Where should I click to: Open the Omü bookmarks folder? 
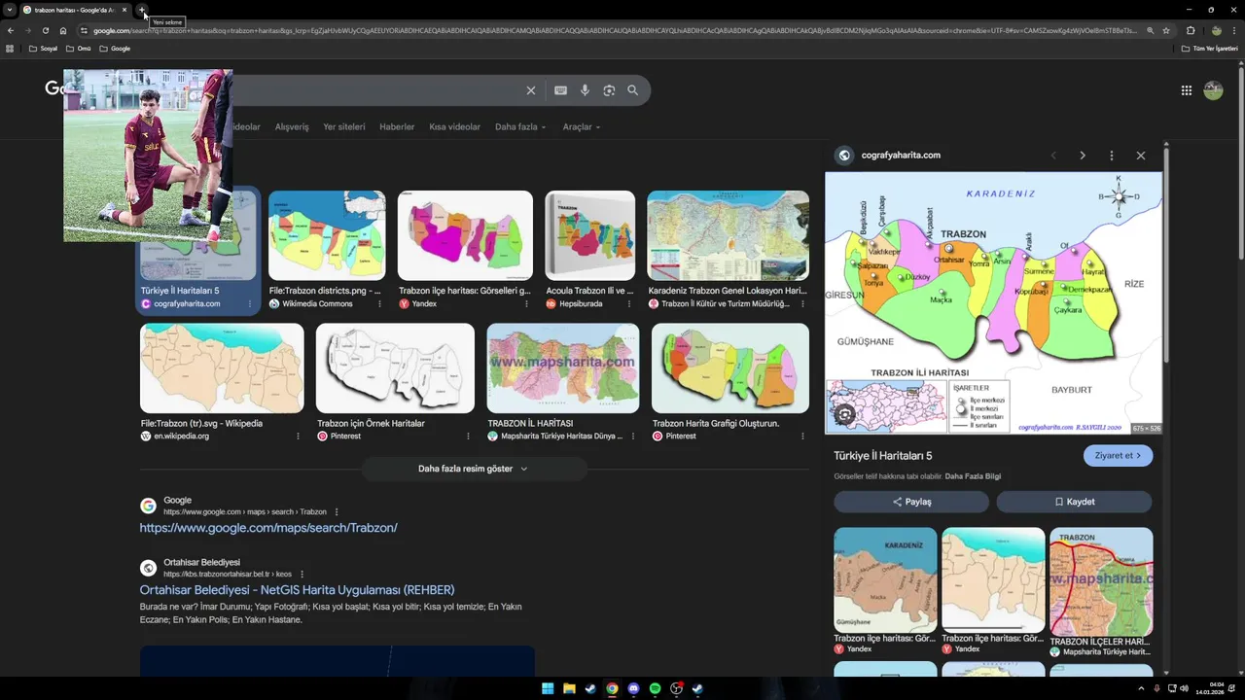coord(78,49)
